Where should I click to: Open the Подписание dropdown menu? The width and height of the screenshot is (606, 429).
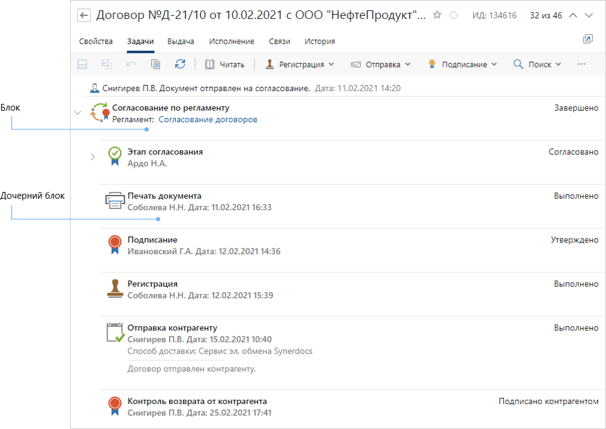point(462,64)
